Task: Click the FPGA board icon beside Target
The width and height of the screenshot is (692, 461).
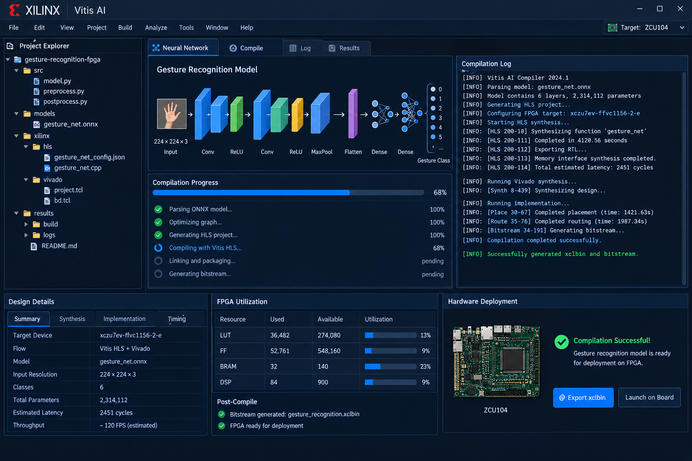Action: [613, 27]
